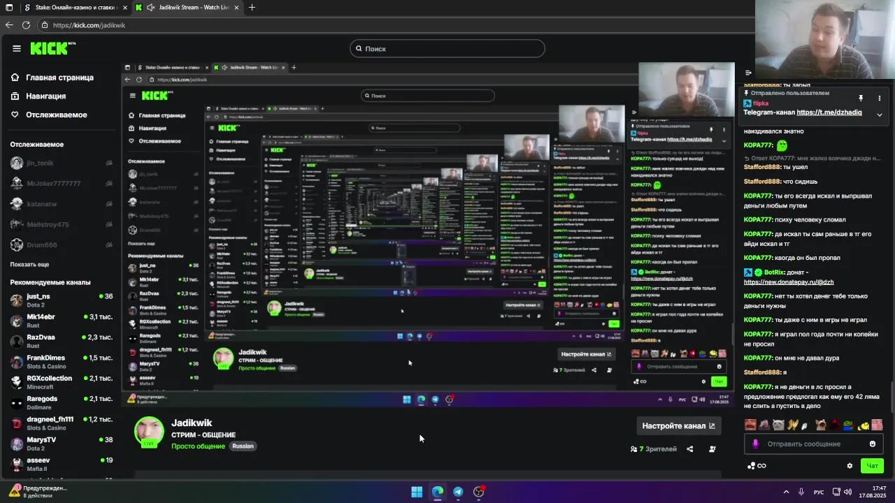
Task: Expand followed list with Показать еще
Action: pos(29,265)
